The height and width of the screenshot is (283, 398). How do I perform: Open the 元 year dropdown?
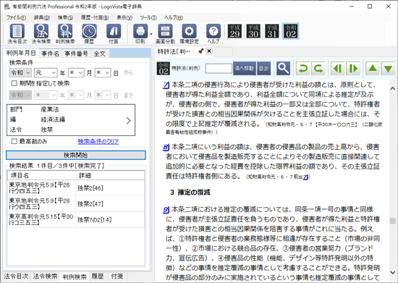click(46, 73)
